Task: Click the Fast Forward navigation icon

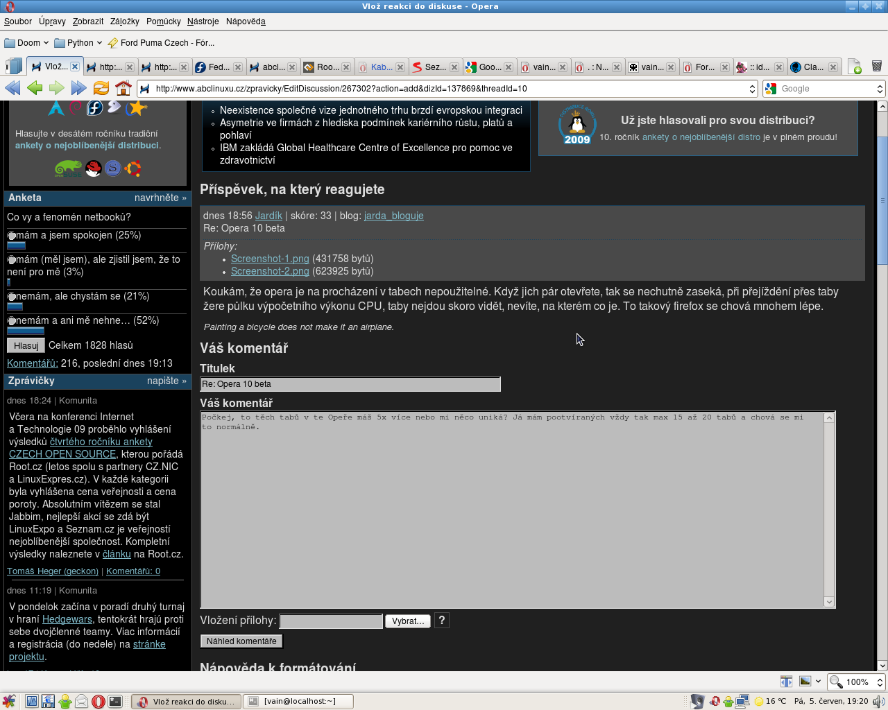Action: pyautogui.click(x=79, y=88)
